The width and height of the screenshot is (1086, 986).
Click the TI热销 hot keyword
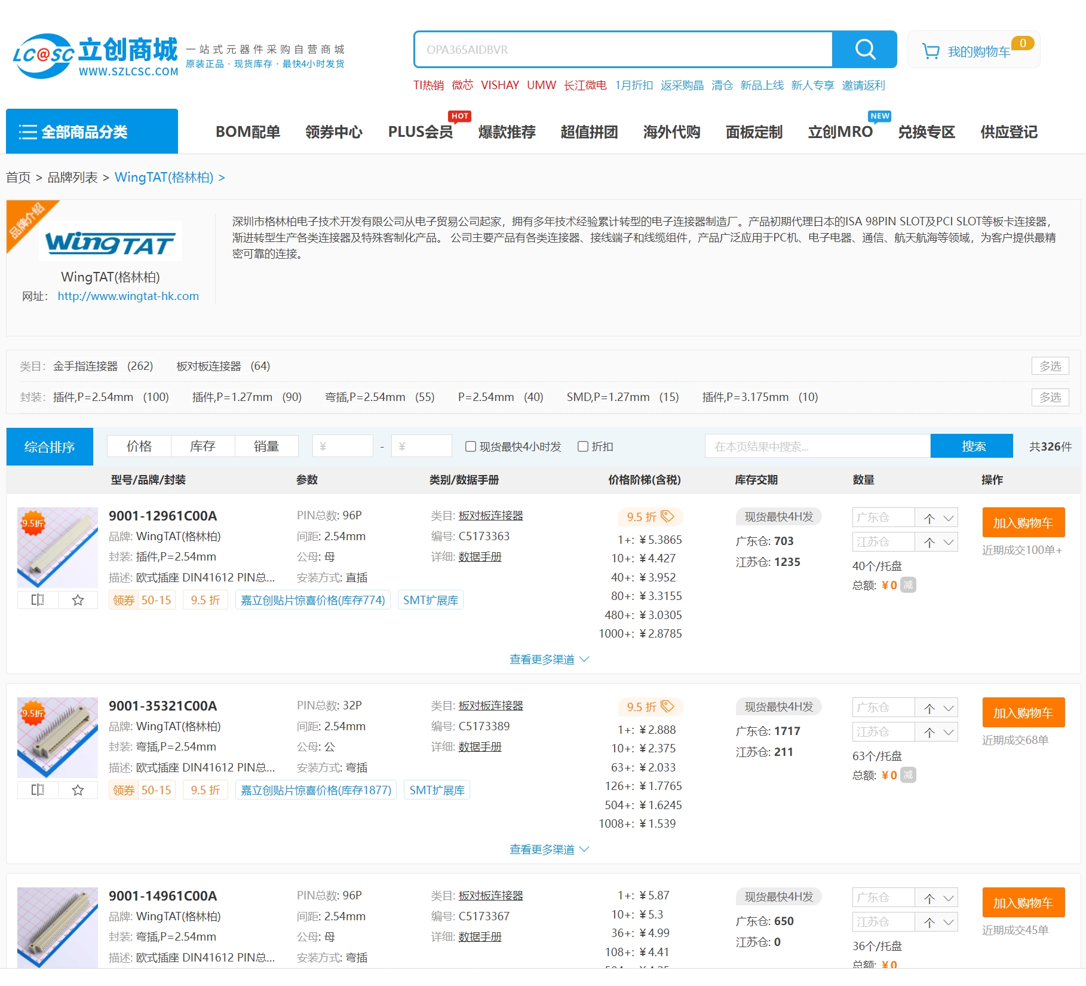[428, 85]
